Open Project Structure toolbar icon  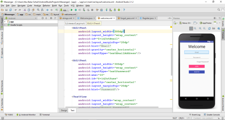102,10
